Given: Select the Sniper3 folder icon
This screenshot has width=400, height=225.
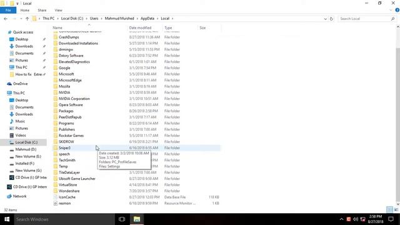Looking at the screenshot, I should (56, 147).
